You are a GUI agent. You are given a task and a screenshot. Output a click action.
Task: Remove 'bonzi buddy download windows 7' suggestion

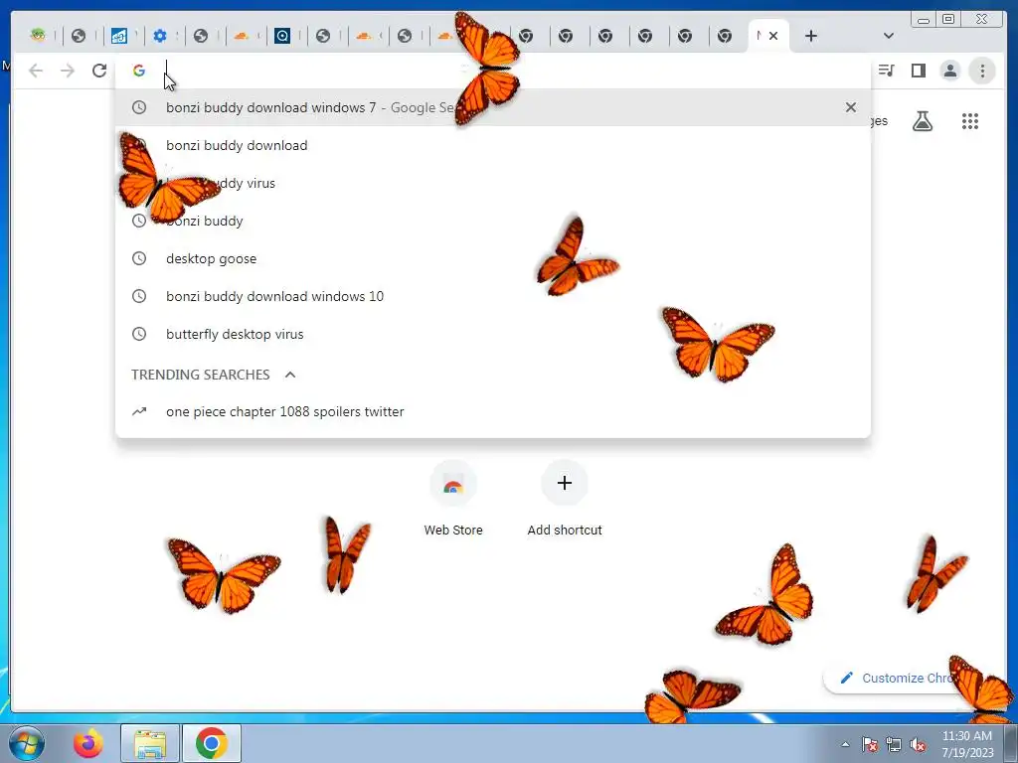[851, 107]
